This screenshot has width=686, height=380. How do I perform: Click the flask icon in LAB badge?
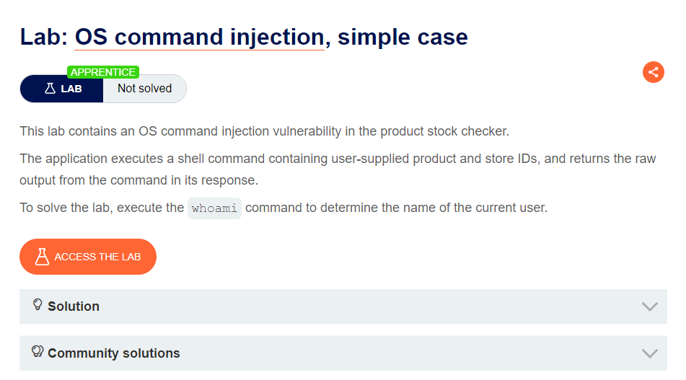click(50, 89)
